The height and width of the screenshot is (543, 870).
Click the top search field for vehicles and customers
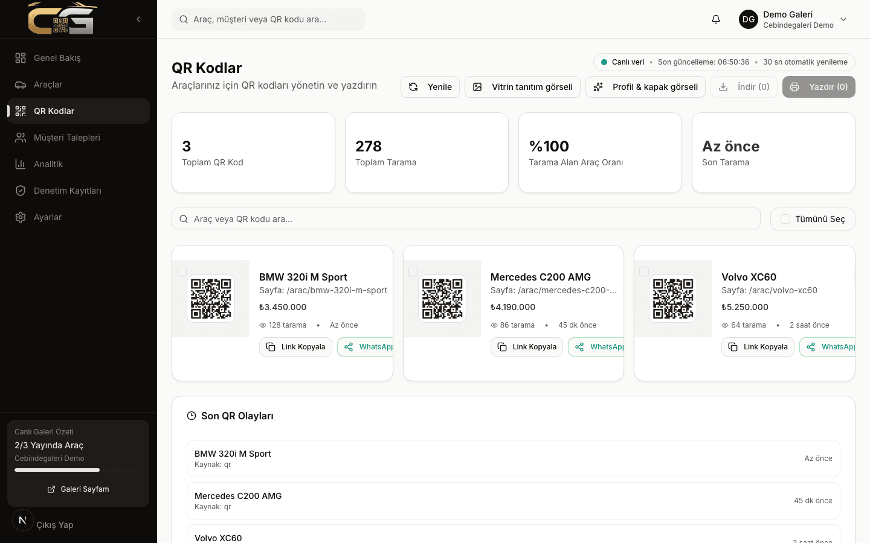(x=268, y=19)
